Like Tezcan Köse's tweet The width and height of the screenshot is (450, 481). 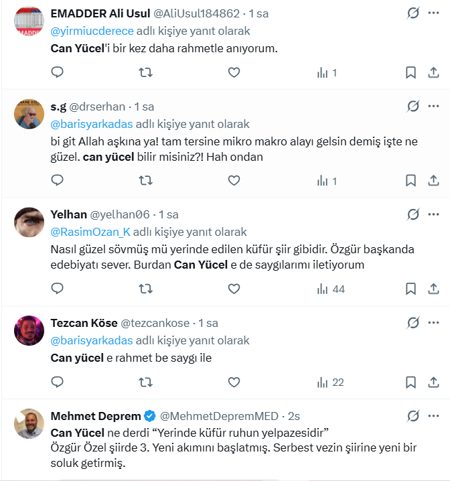click(233, 382)
